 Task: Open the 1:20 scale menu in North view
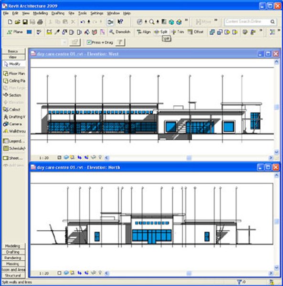(x=44, y=274)
